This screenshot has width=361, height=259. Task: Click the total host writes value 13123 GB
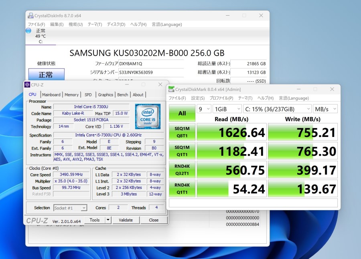coord(249,72)
